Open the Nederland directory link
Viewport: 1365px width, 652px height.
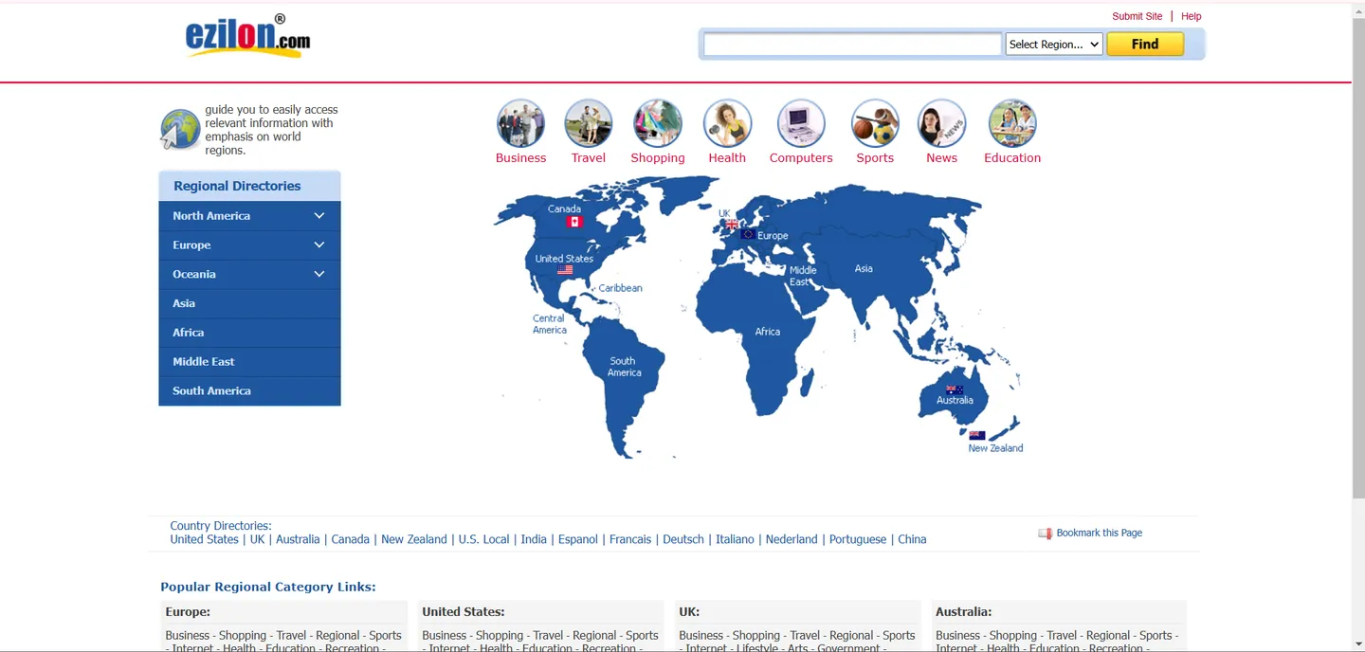pos(792,539)
